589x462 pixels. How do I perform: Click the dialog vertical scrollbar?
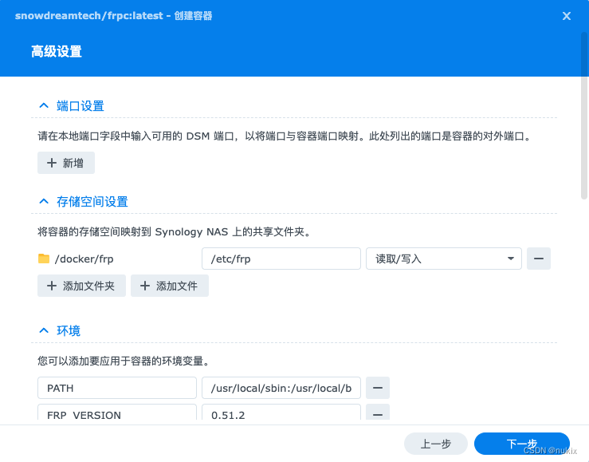click(584, 116)
